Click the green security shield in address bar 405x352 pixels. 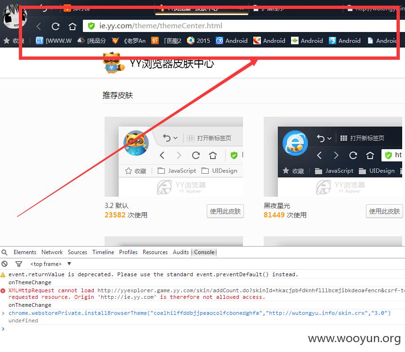click(91, 26)
